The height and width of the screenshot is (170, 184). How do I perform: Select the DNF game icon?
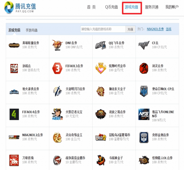click(x=57, y=45)
